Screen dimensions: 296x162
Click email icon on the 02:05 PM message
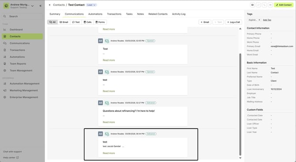tap(107, 41)
